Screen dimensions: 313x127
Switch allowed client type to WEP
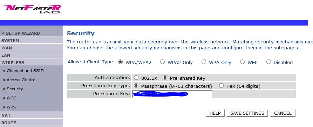click(x=242, y=62)
